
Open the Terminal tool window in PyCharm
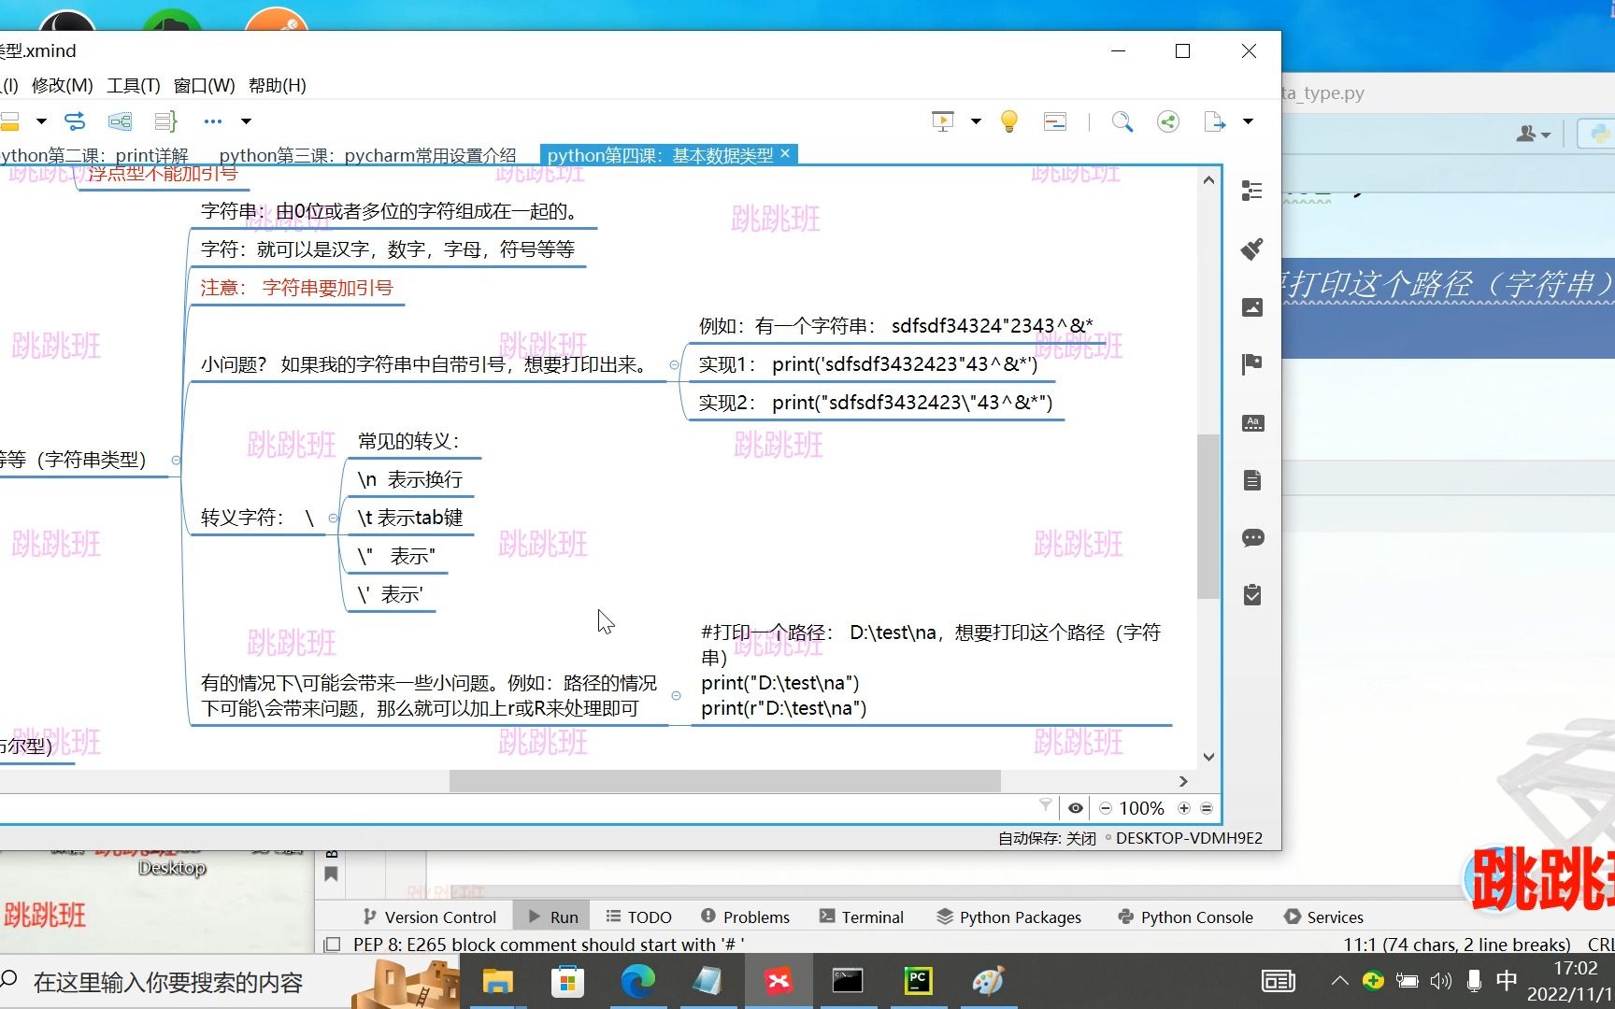coord(862,917)
